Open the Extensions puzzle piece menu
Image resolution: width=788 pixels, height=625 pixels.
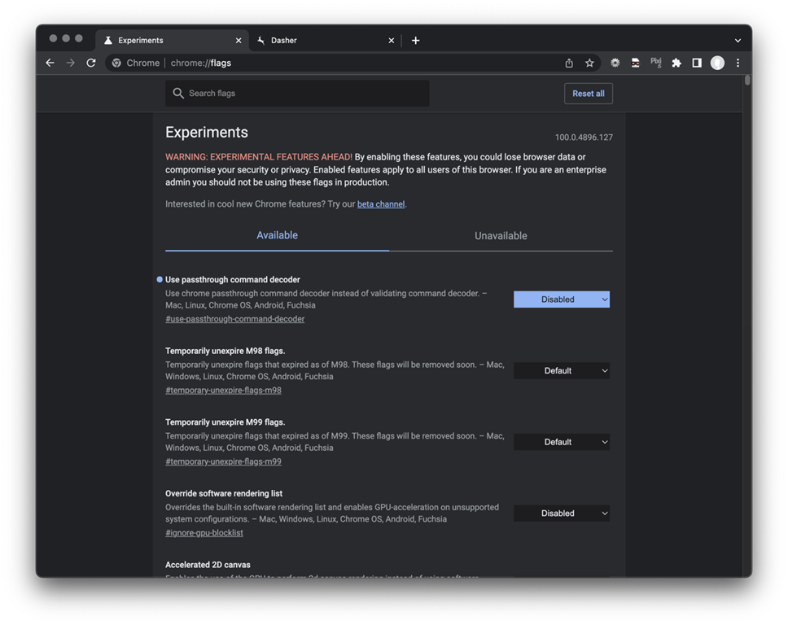(x=676, y=63)
